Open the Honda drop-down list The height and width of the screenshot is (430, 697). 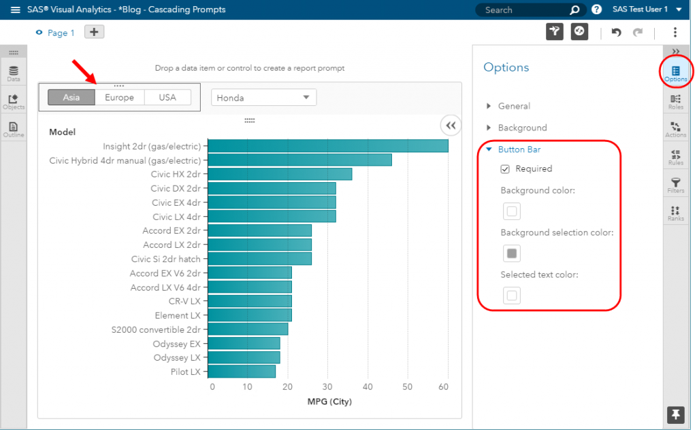tap(263, 98)
